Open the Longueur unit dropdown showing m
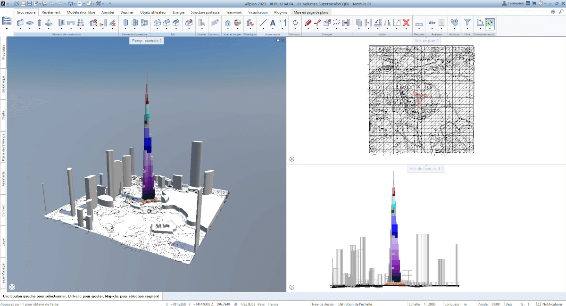Viewport: 566px width, 306px height. click(x=465, y=304)
